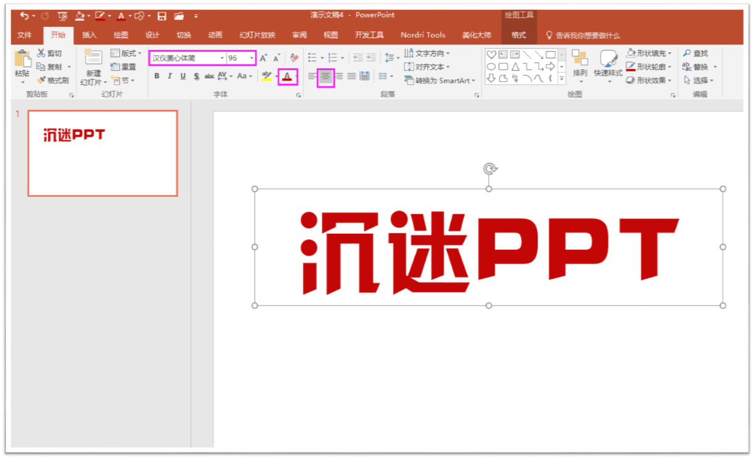Click the Increase Font Size icon
The width and height of the screenshot is (754, 459).
coord(262,57)
